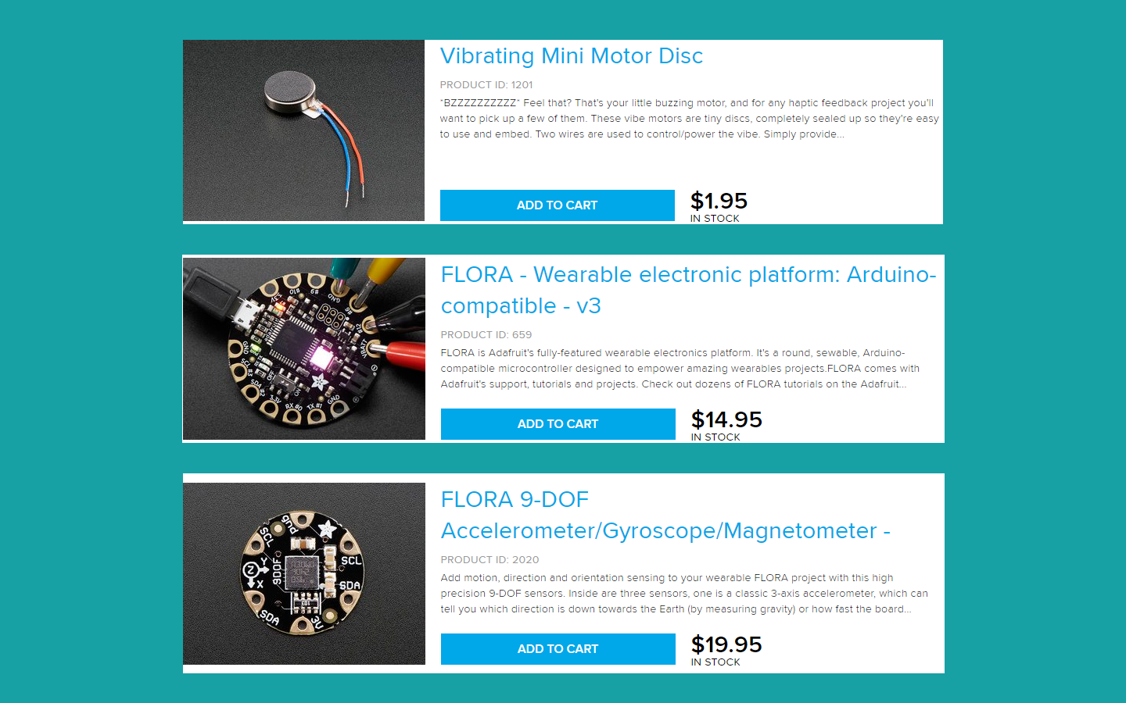Add the Vibrating Mini Motor Disc to cart
Viewport: 1126px width, 703px height.
coord(558,205)
